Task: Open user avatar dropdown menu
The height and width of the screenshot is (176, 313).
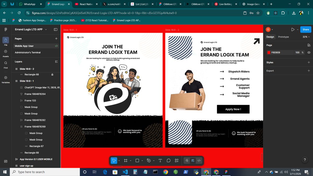Action: coord(269,29)
